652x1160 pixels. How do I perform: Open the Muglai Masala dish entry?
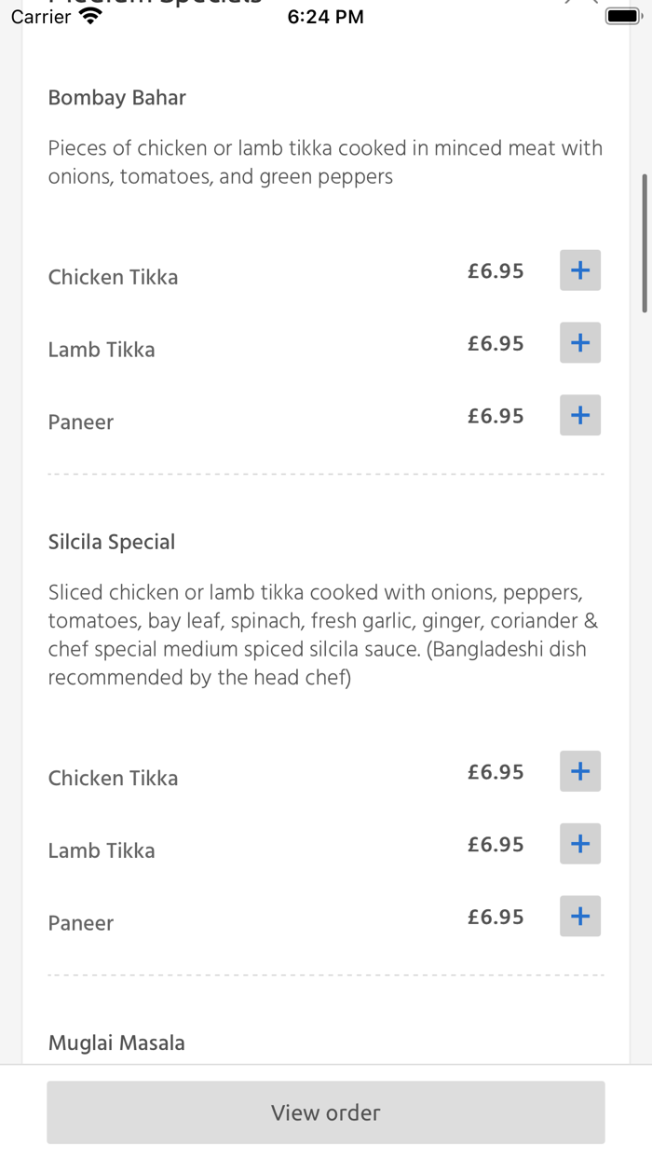point(116,1042)
